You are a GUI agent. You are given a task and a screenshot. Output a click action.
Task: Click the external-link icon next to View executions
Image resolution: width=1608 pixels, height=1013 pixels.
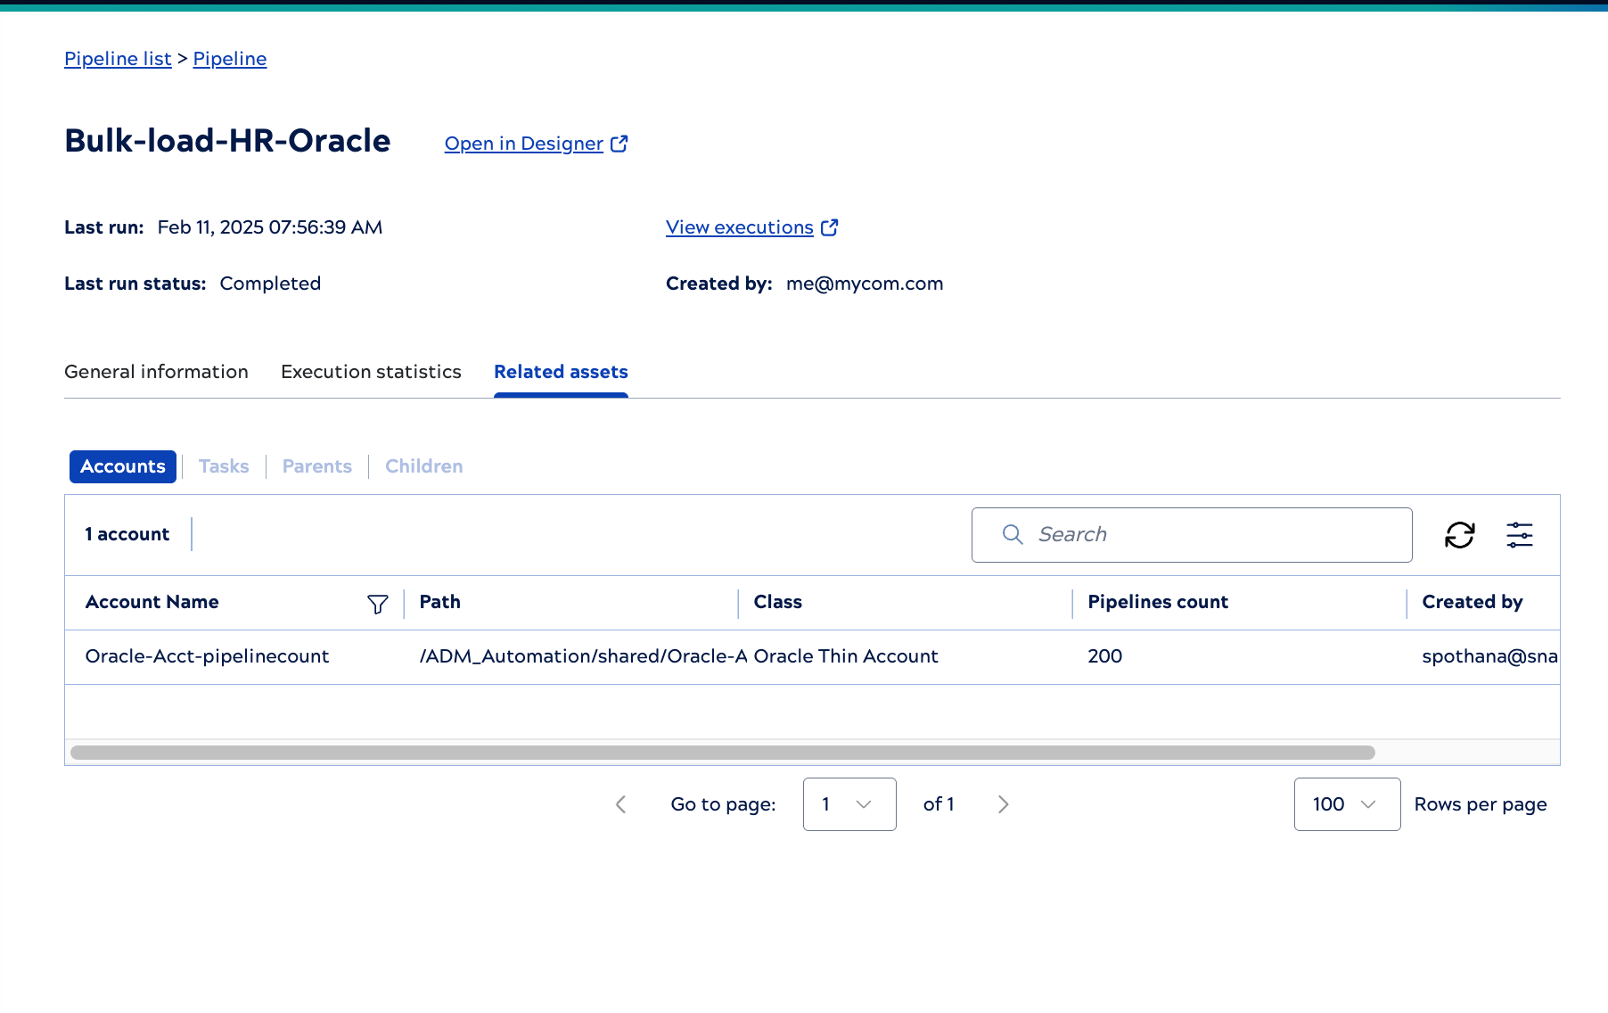pos(829,227)
